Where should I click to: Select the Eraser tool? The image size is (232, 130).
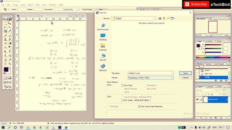(5, 43)
